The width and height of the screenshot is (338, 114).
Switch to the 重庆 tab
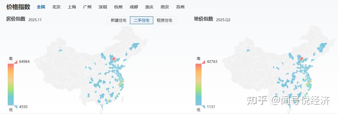149,7
